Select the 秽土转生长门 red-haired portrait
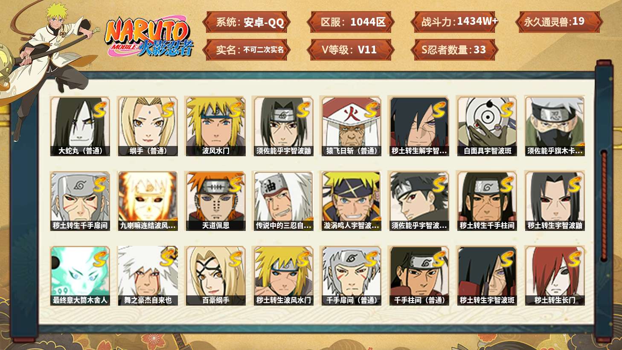This screenshot has width=622, height=350. 555,276
